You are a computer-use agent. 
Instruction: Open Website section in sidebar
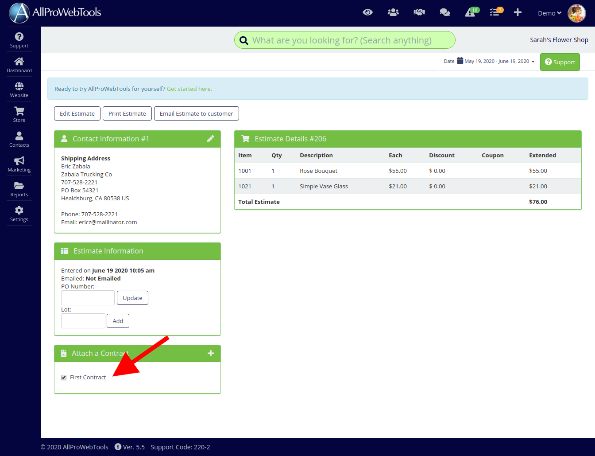[19, 90]
